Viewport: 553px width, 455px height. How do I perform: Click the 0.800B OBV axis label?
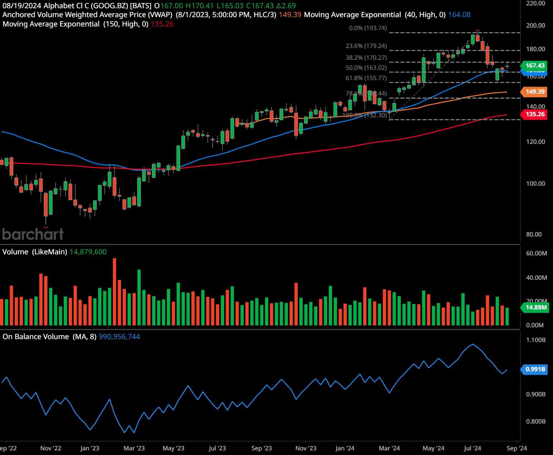pos(535,421)
